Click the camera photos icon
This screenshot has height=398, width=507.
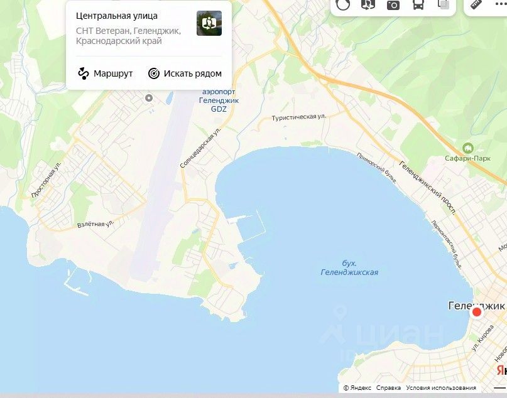click(393, 4)
